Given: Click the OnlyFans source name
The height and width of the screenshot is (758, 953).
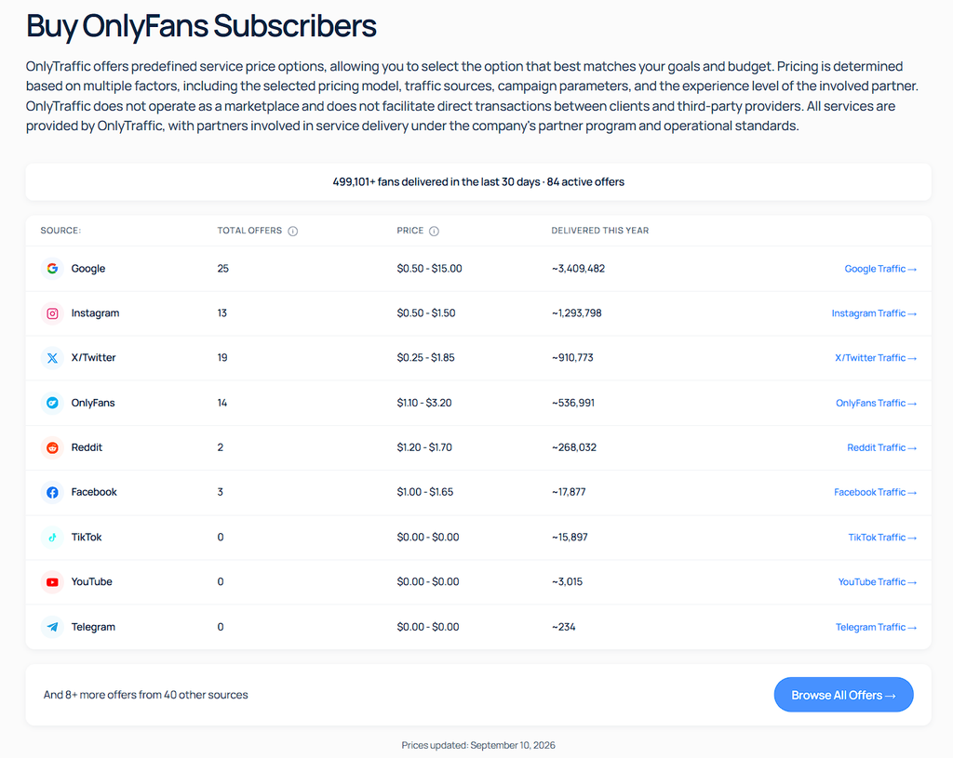Looking at the screenshot, I should pyautogui.click(x=93, y=403).
